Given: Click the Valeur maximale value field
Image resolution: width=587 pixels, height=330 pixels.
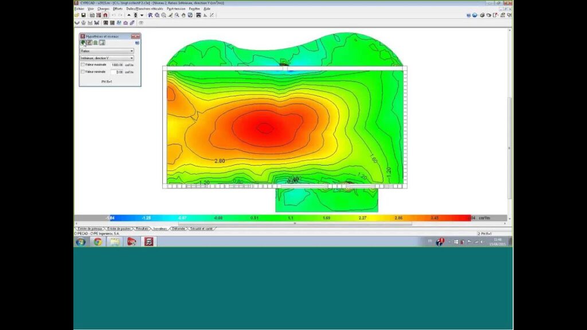Looking at the screenshot, I should pyautogui.click(x=117, y=65).
